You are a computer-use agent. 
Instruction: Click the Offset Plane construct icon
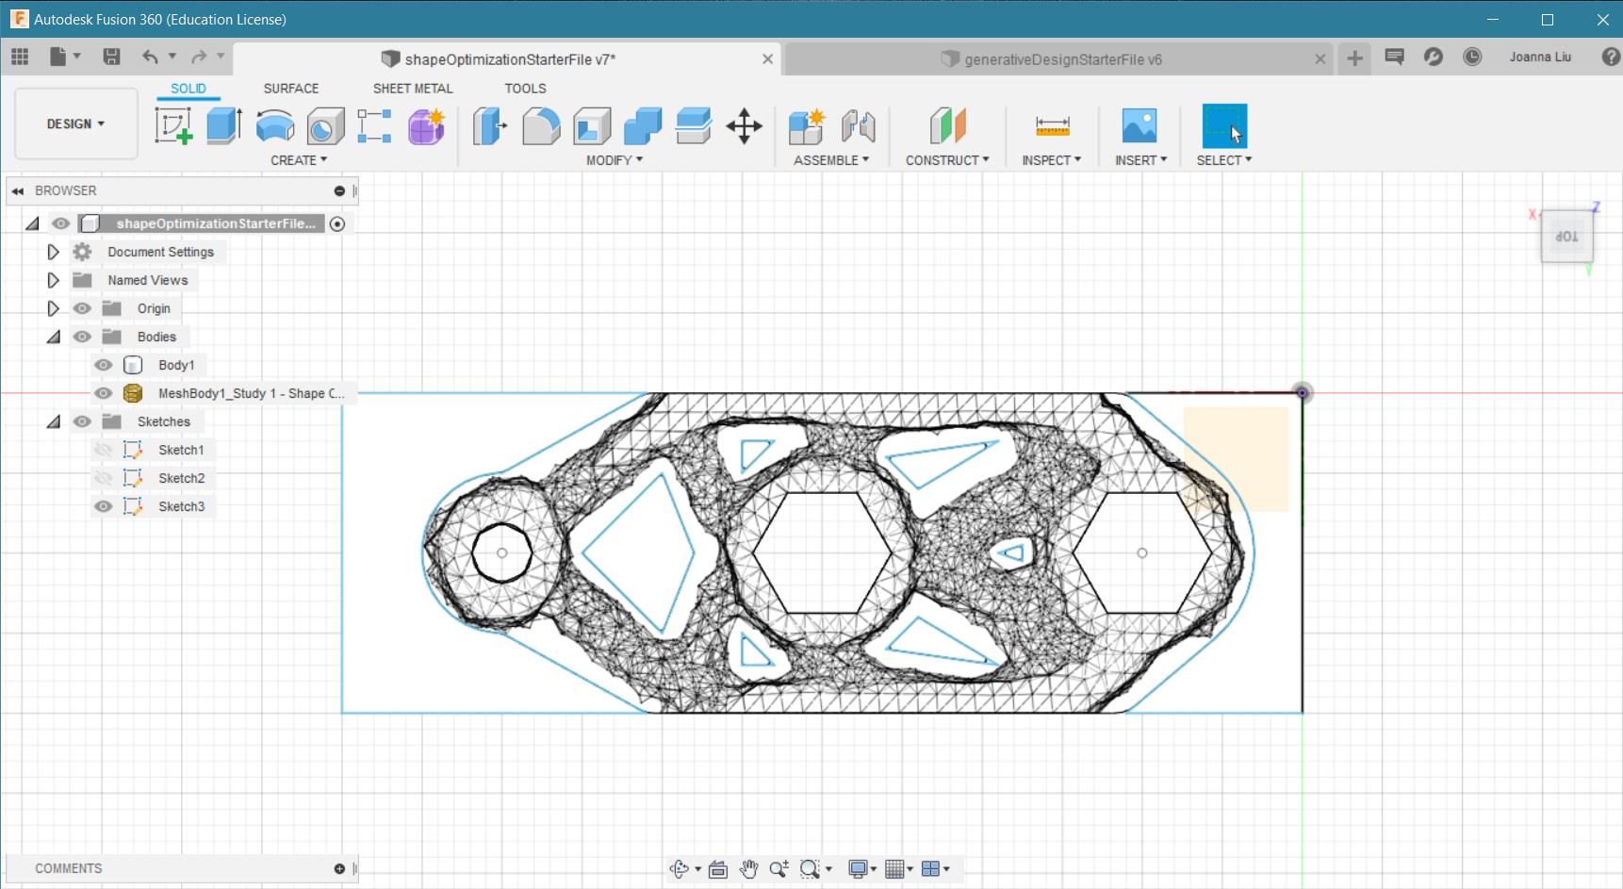pyautogui.click(x=947, y=125)
